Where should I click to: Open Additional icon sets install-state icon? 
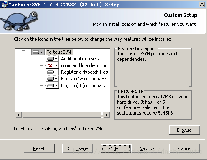point(53,59)
